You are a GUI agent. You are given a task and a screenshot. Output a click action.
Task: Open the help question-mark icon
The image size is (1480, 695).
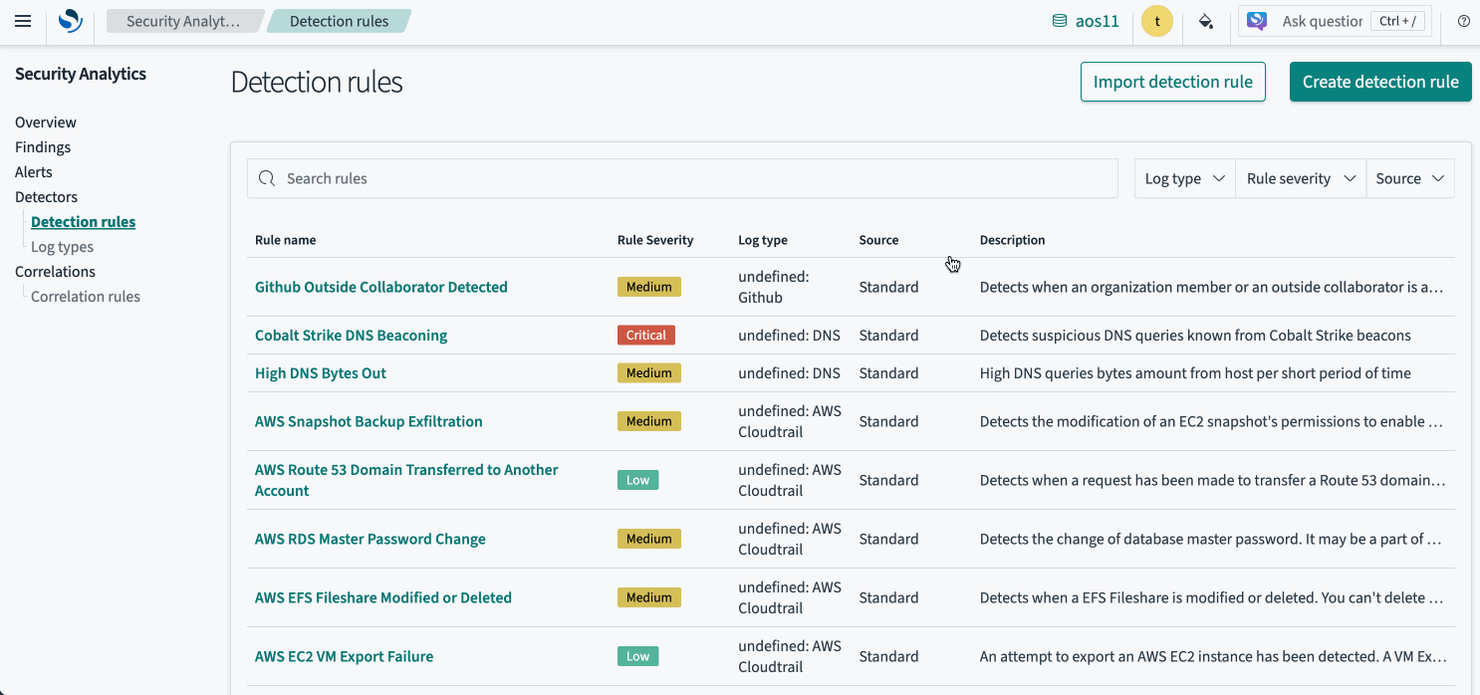[1463, 20]
